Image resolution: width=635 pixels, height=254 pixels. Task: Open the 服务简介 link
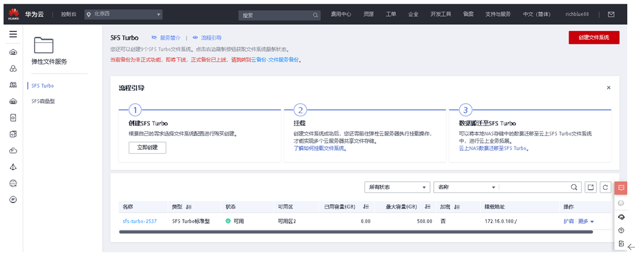point(170,37)
